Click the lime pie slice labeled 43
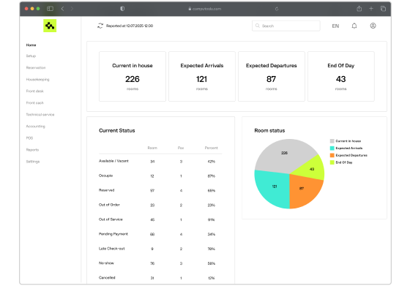Image resolution: width=410 pixels, height=286 pixels. 313,168
